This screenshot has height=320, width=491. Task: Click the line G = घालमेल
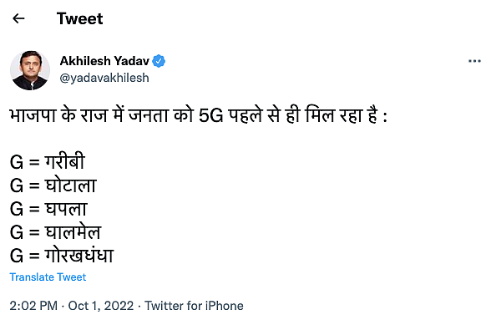[55, 232]
